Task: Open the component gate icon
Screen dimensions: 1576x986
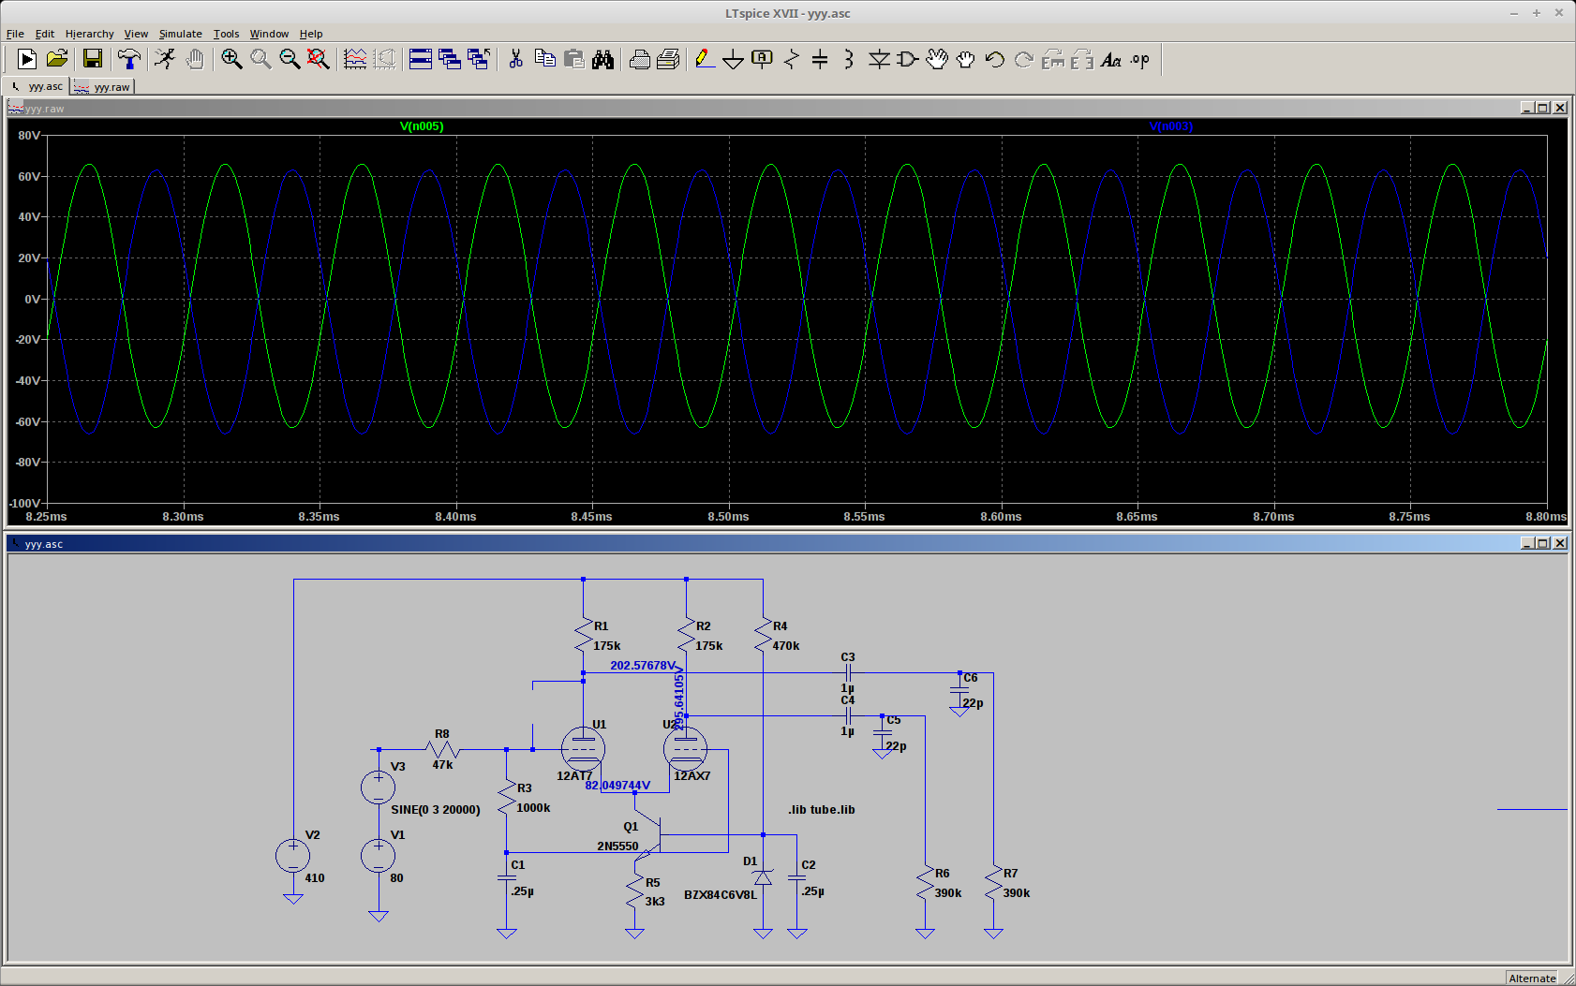Action: (907, 59)
